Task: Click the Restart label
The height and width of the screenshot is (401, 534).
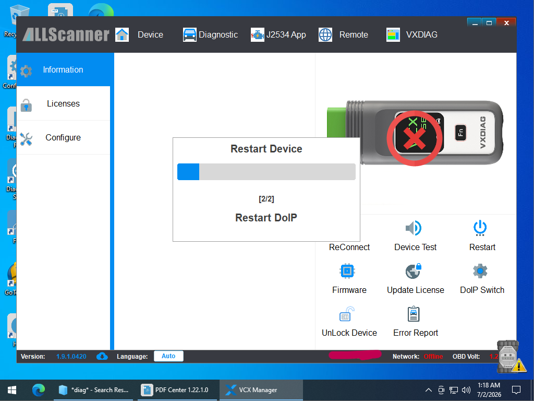Action: pos(482,247)
